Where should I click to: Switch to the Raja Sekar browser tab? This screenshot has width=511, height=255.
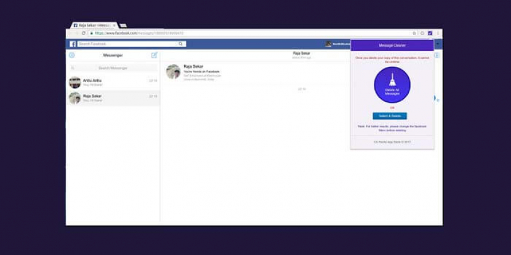pos(94,25)
